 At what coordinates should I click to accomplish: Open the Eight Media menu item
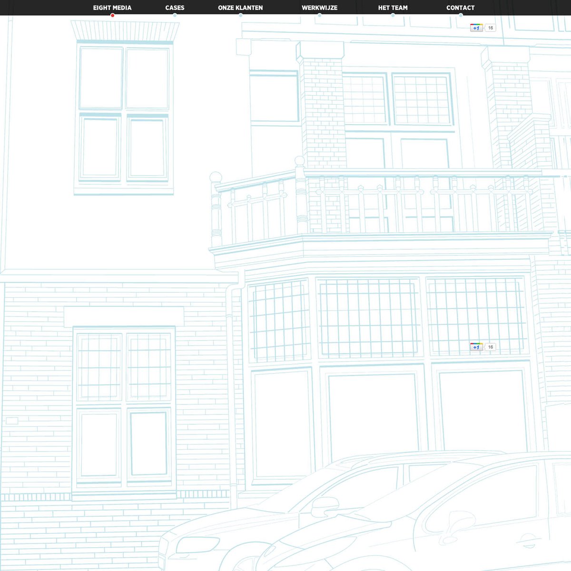(112, 8)
